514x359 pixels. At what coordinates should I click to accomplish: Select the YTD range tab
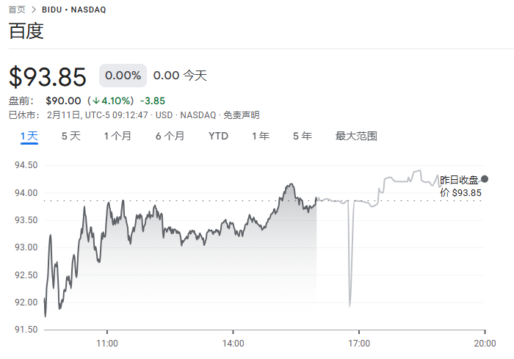(x=218, y=136)
